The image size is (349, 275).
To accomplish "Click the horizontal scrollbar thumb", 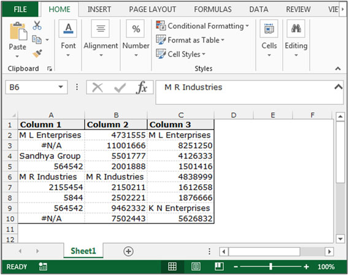I will (x=264, y=252).
